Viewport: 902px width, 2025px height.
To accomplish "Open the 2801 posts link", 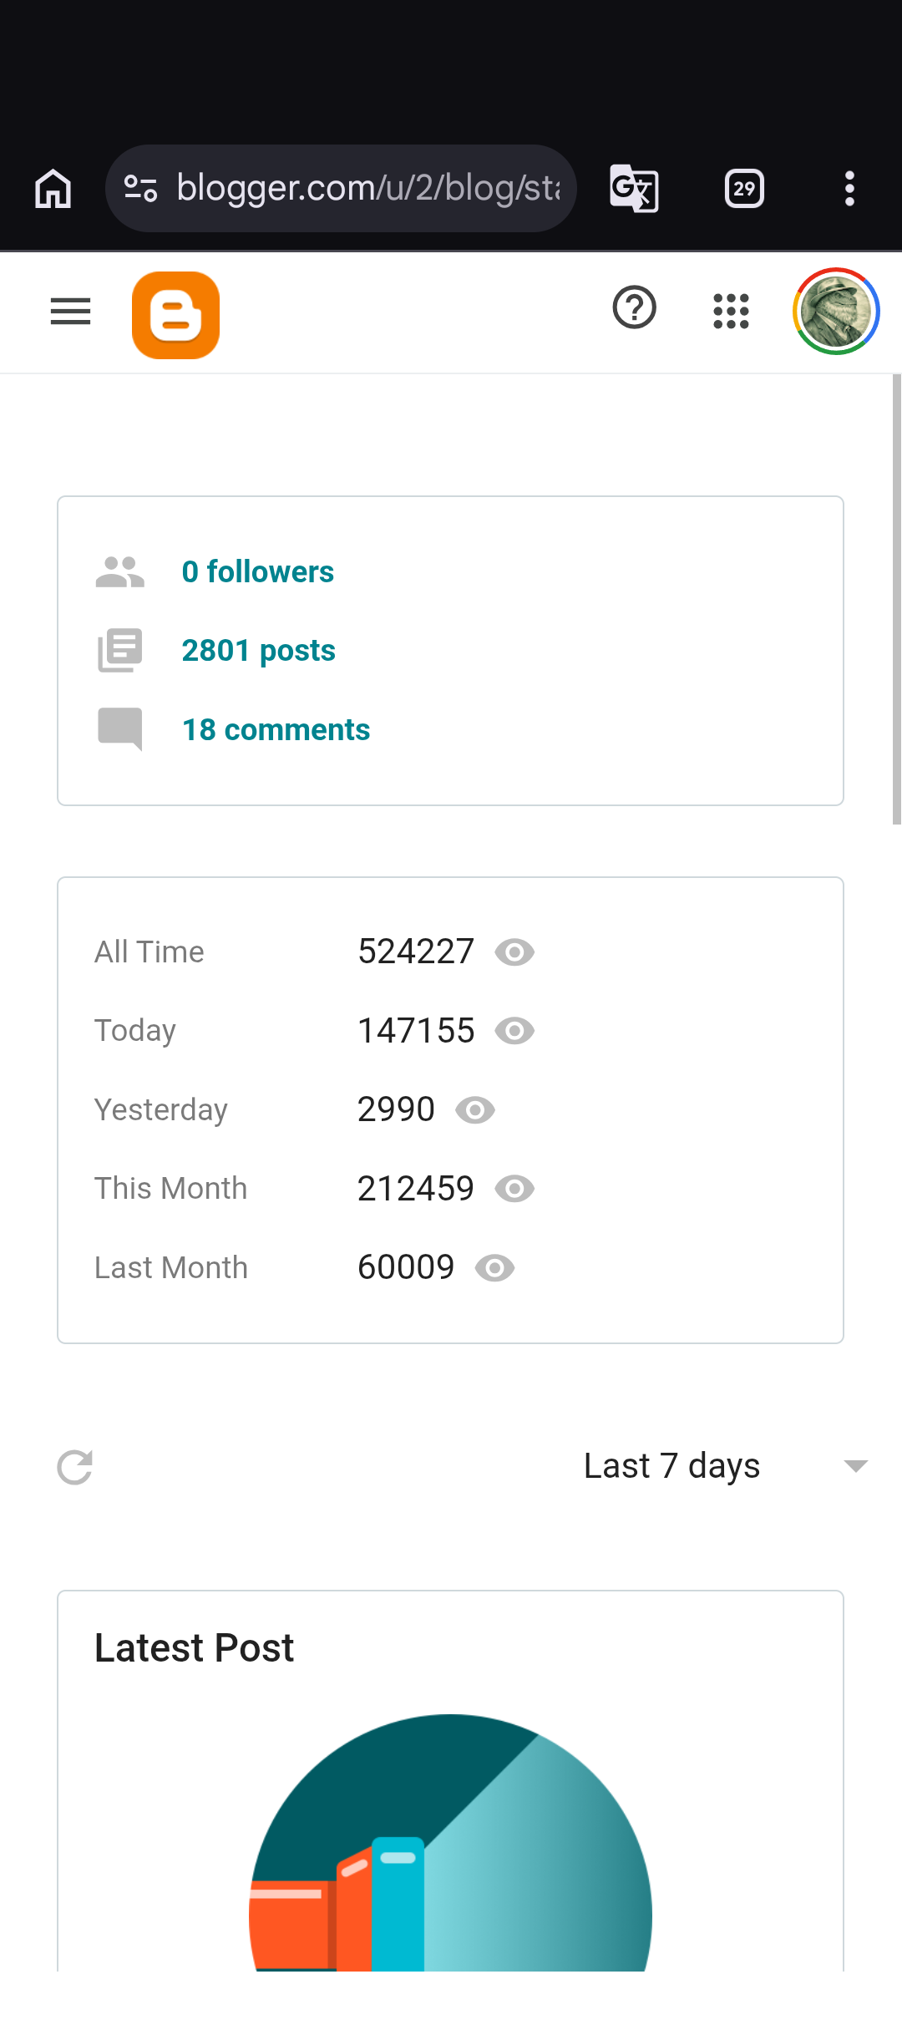I will 259,651.
